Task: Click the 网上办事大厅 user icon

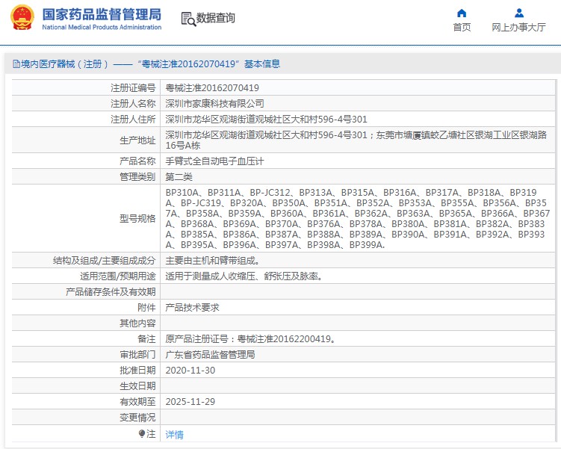Action: coord(518,13)
